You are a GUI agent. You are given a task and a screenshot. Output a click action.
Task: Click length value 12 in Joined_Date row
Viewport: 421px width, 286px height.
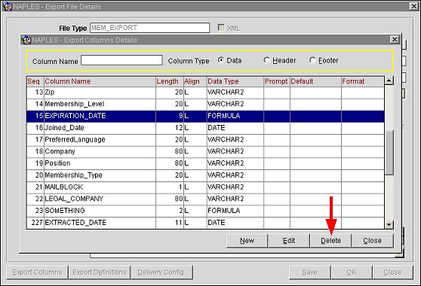[179, 128]
